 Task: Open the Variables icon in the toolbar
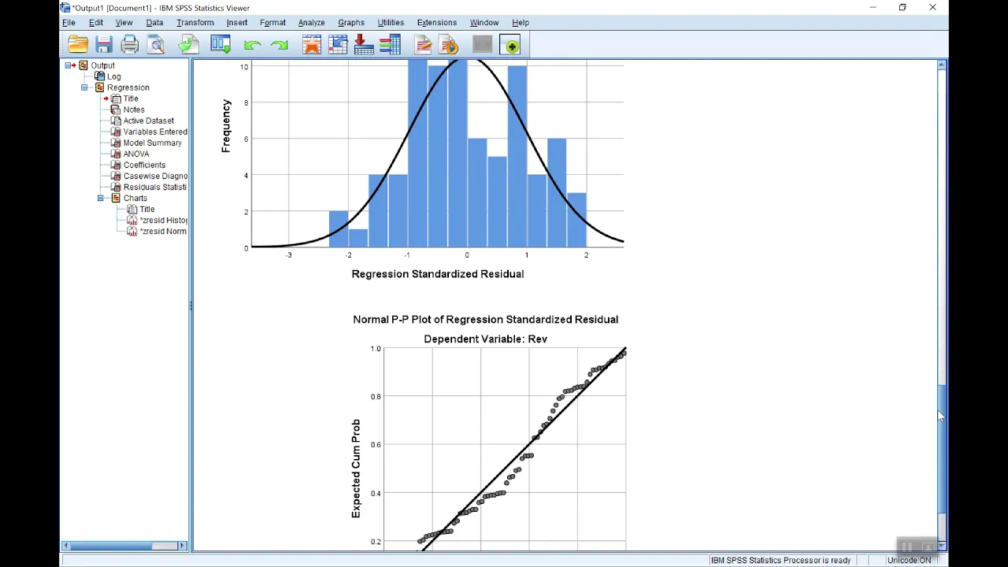390,46
